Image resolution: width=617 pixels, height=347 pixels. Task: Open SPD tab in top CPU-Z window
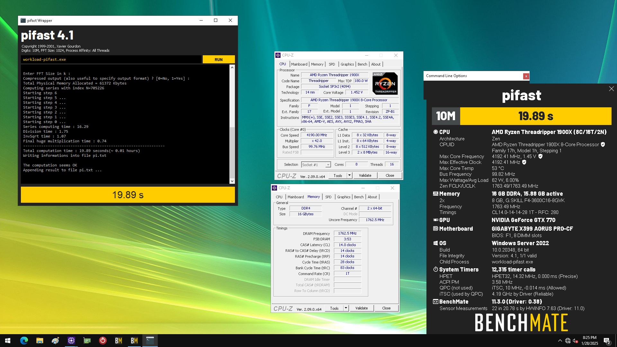pyautogui.click(x=332, y=64)
